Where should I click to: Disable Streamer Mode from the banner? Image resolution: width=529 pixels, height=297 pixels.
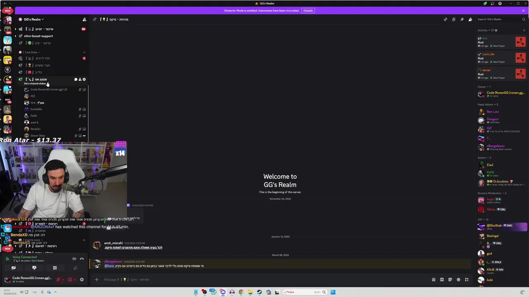point(308,10)
